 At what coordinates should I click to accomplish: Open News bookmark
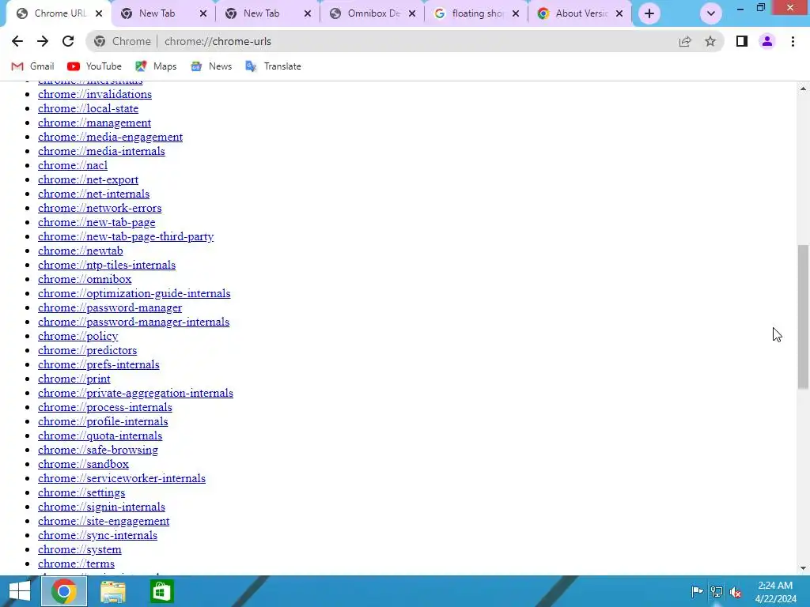coord(211,66)
